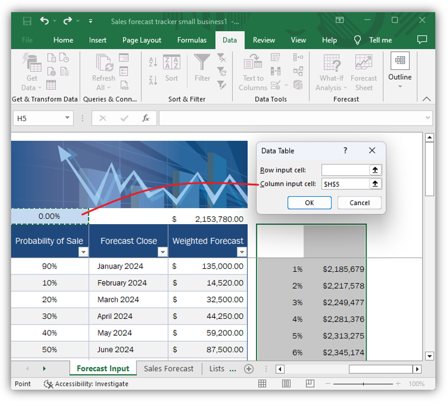Switch to Page Layout view icon

(286, 384)
